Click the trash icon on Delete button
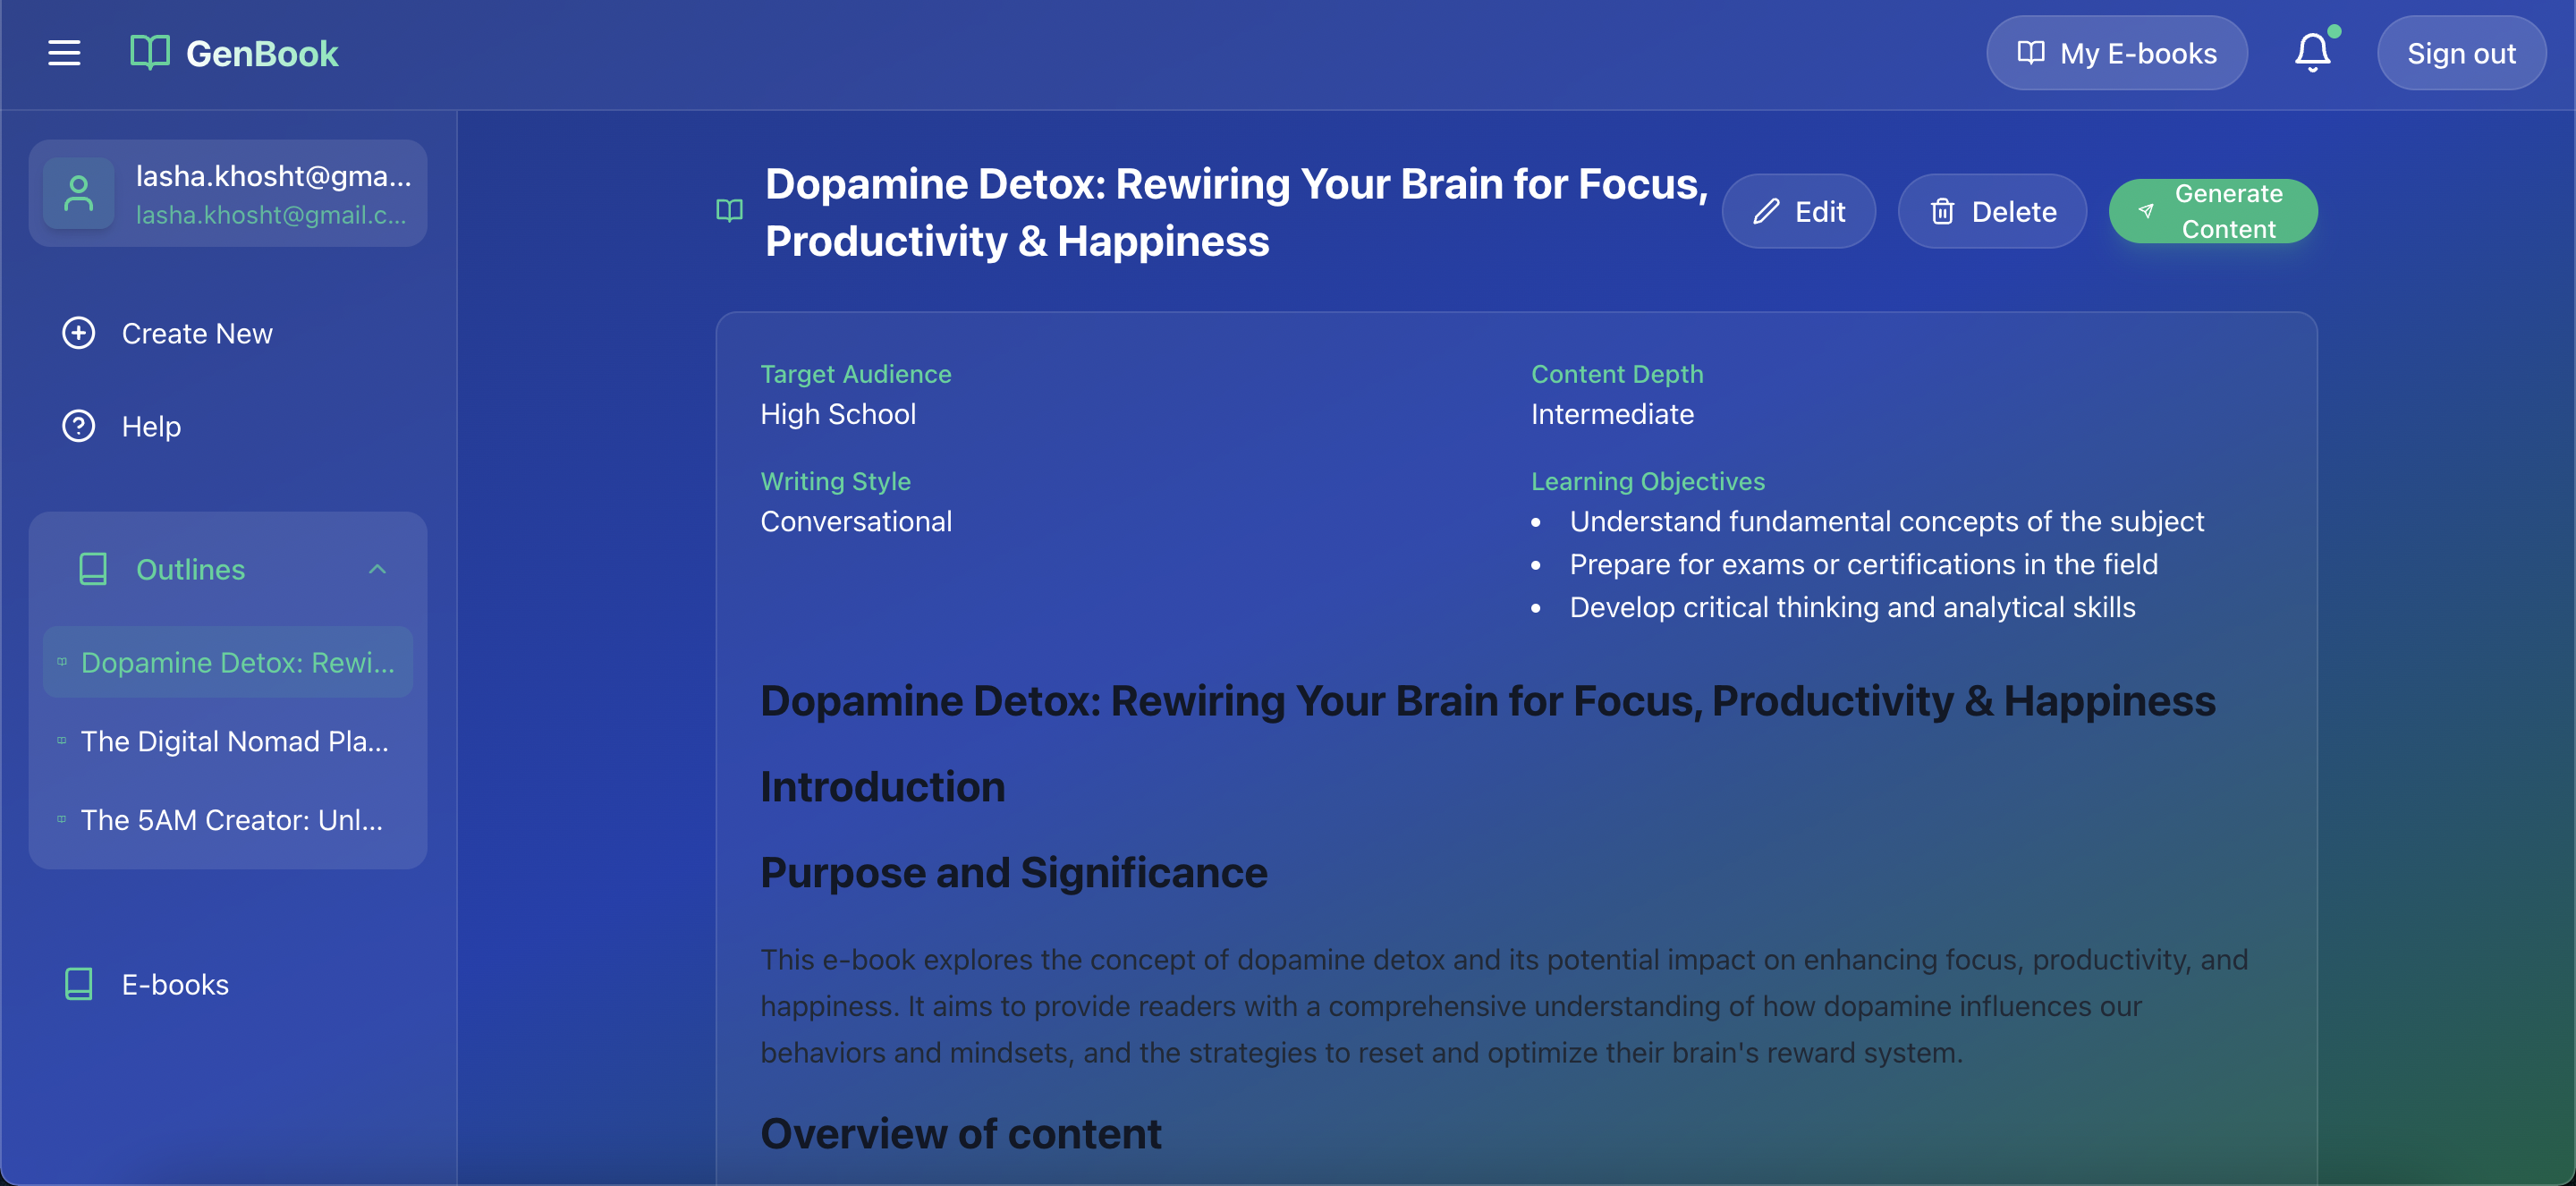 pyautogui.click(x=1942, y=211)
